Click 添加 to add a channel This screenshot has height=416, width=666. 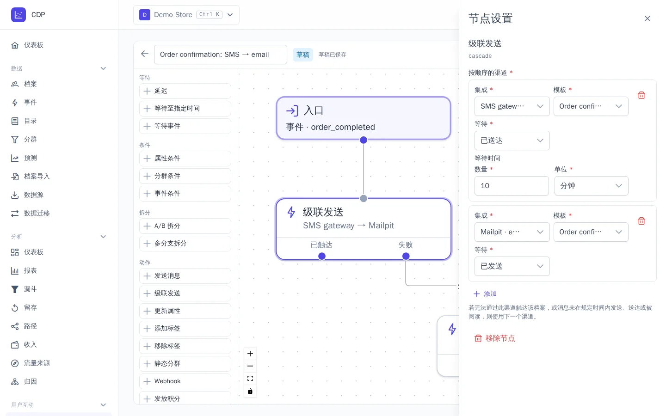coord(485,294)
